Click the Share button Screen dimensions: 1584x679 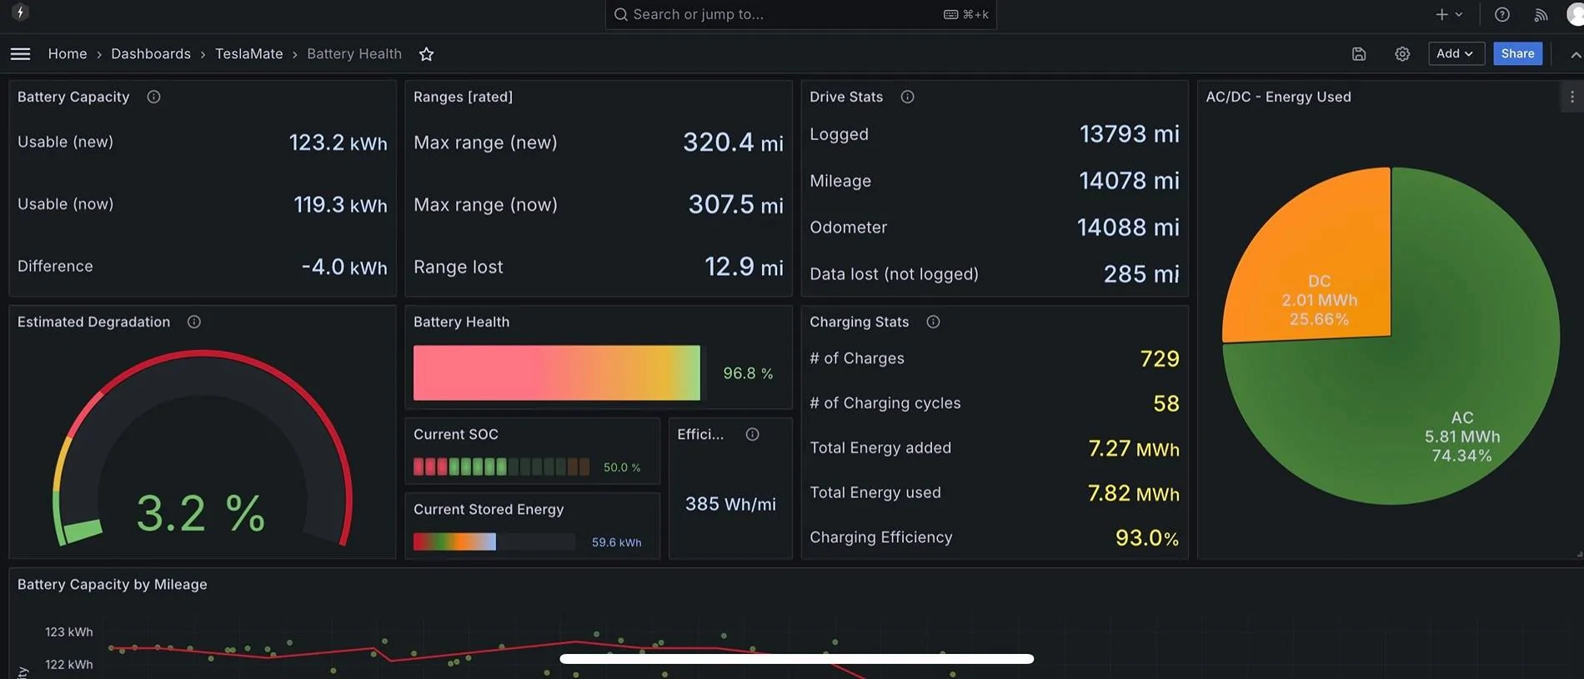tap(1518, 53)
